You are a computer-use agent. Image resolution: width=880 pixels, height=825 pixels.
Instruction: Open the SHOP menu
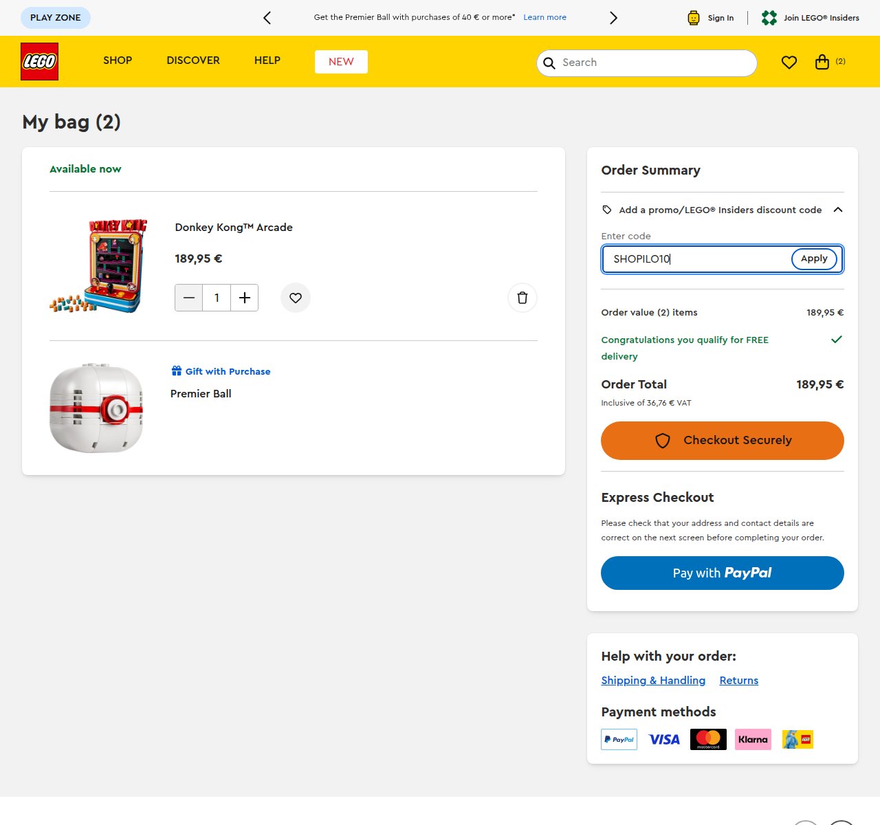pos(118,60)
